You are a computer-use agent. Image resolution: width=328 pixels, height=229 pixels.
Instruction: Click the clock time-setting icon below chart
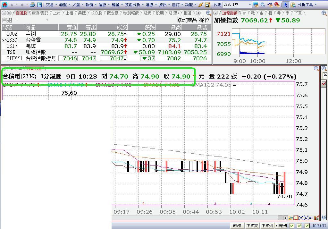(296, 218)
